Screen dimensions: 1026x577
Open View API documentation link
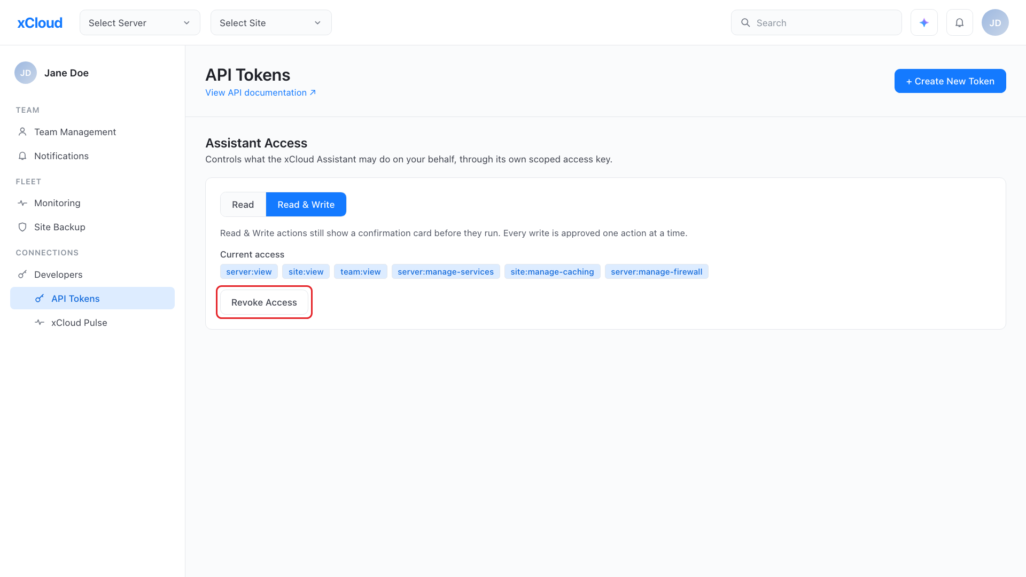pyautogui.click(x=261, y=92)
